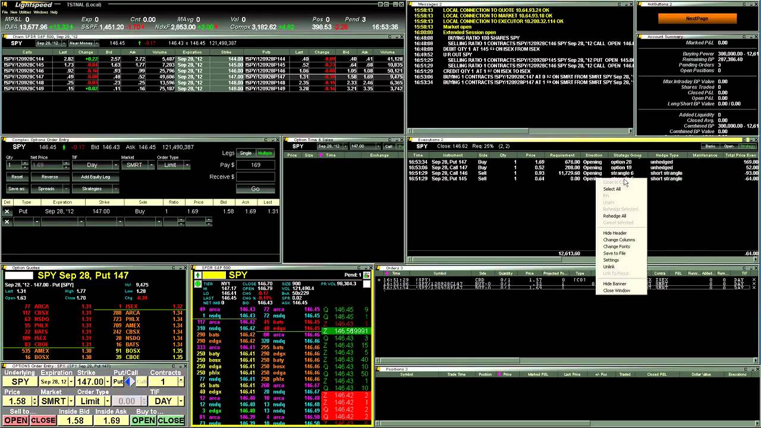Click the Pay $ field showing 169
This screenshot has width=761, height=428.
(x=256, y=165)
